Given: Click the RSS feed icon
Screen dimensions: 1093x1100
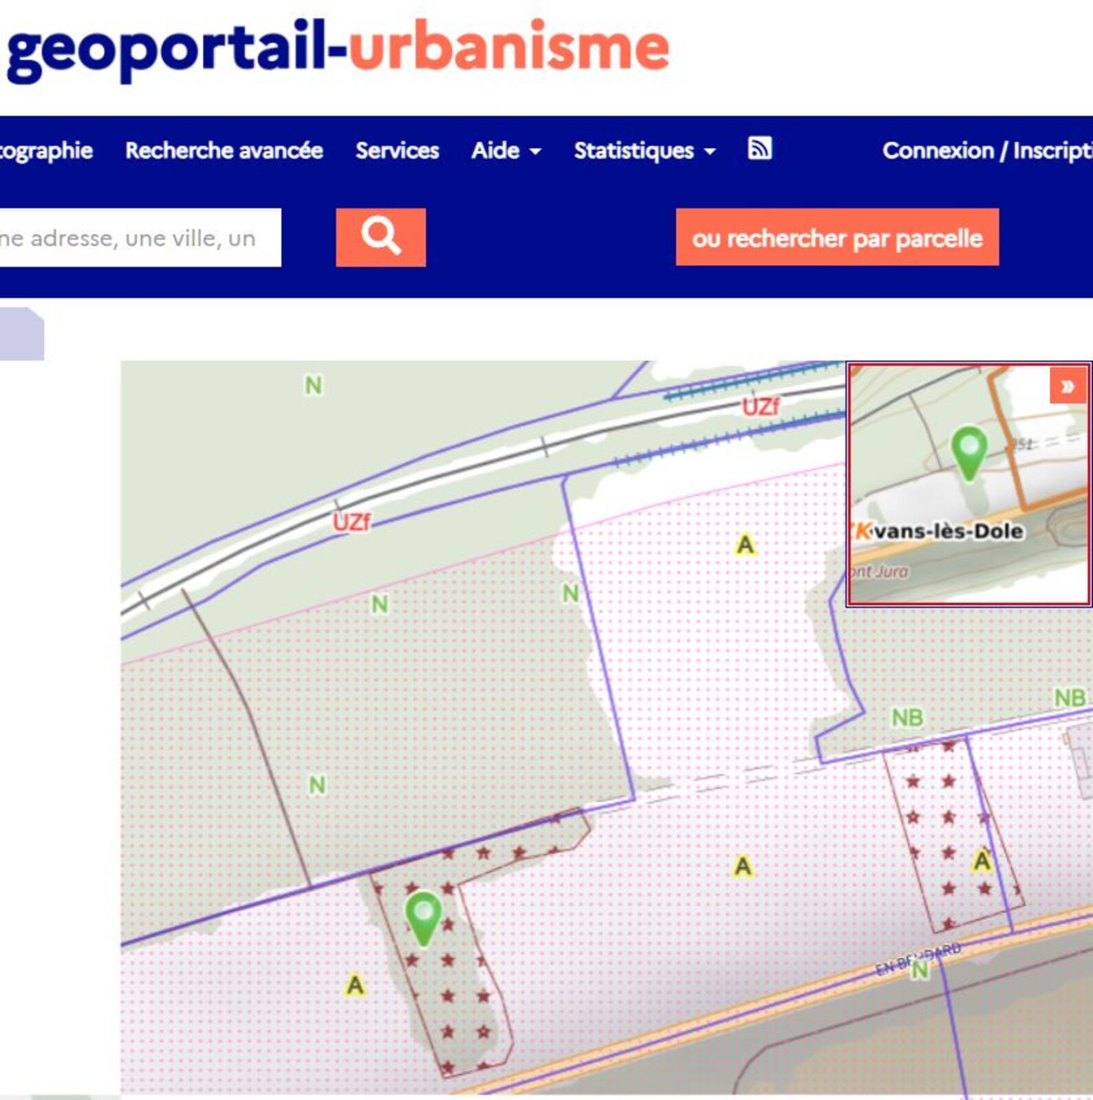Looking at the screenshot, I should pos(759,148).
